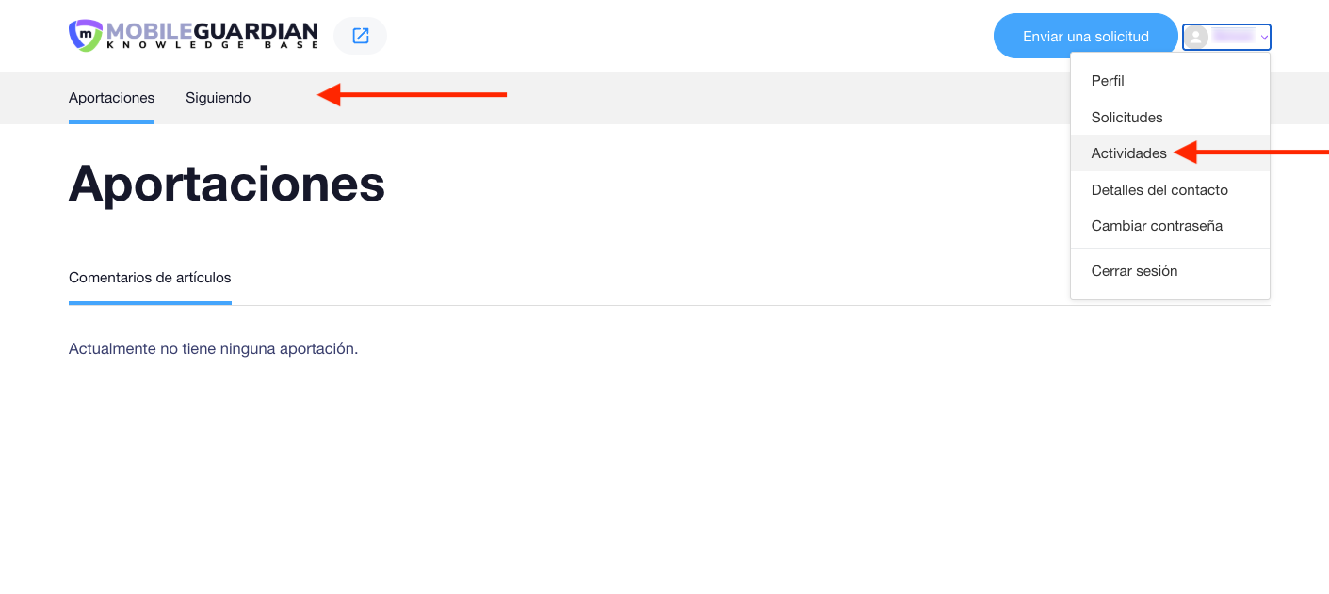The image size is (1329, 594).
Task: Select the Comentarios de artículos tab
Action: coord(150,278)
